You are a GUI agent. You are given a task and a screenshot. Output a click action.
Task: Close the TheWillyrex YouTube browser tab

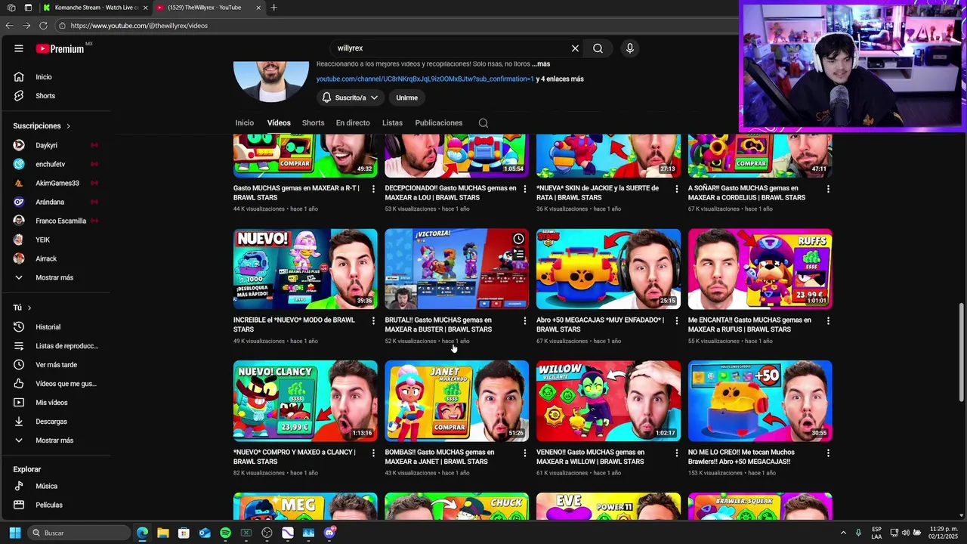(258, 8)
